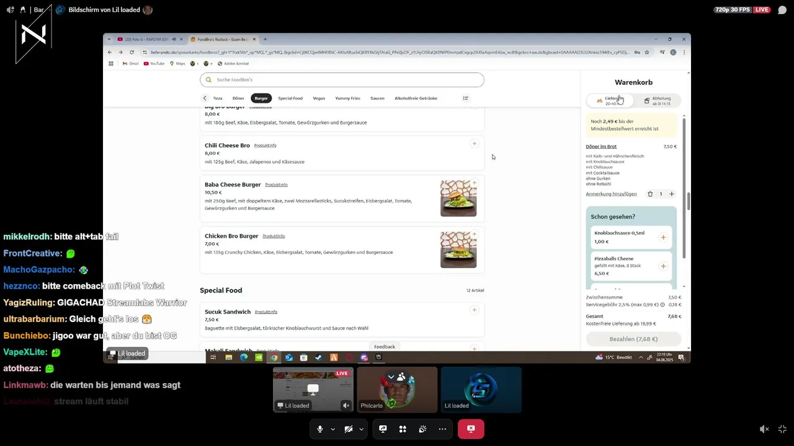
Task: Open camera settings dropdown arrow
Action: click(x=361, y=429)
